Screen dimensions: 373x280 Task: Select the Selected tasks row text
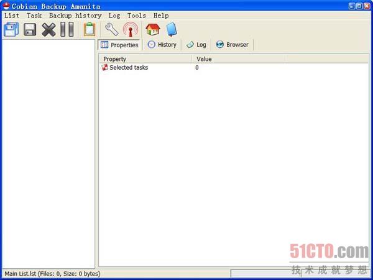tap(129, 68)
